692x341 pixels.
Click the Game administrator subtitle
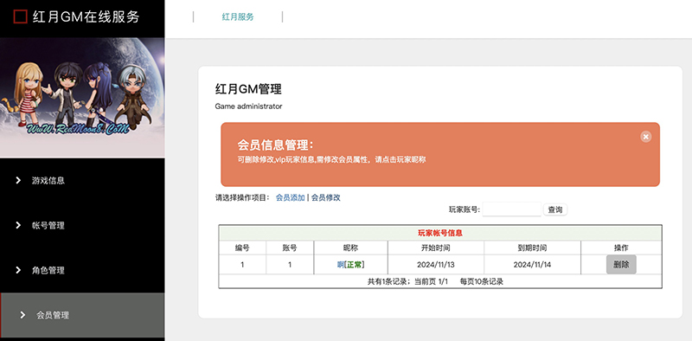pos(248,106)
